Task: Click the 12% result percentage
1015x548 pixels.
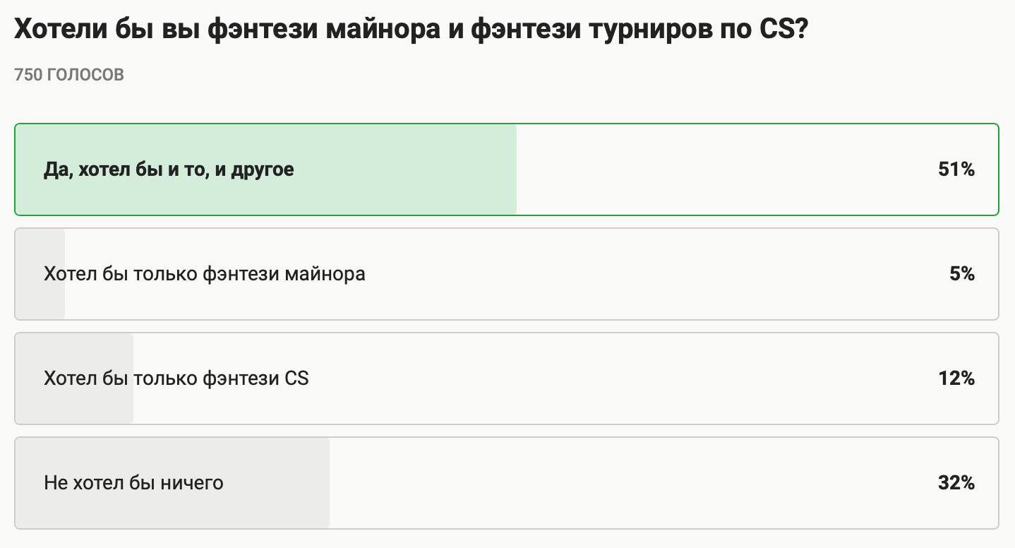Action: [x=956, y=379]
